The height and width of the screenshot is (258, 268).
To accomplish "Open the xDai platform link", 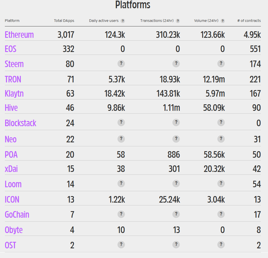I will 11,169.
